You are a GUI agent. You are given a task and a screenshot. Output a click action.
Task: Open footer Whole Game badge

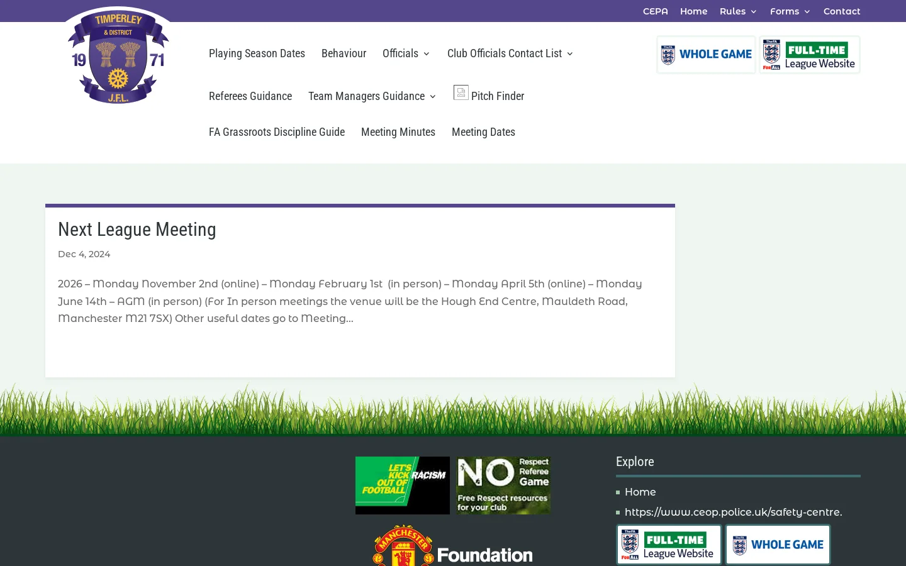[778, 545]
